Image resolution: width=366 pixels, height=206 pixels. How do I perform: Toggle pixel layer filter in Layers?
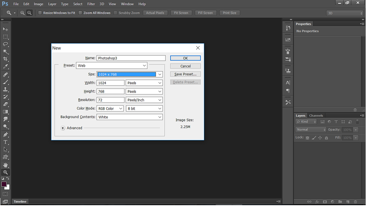(x=322, y=121)
